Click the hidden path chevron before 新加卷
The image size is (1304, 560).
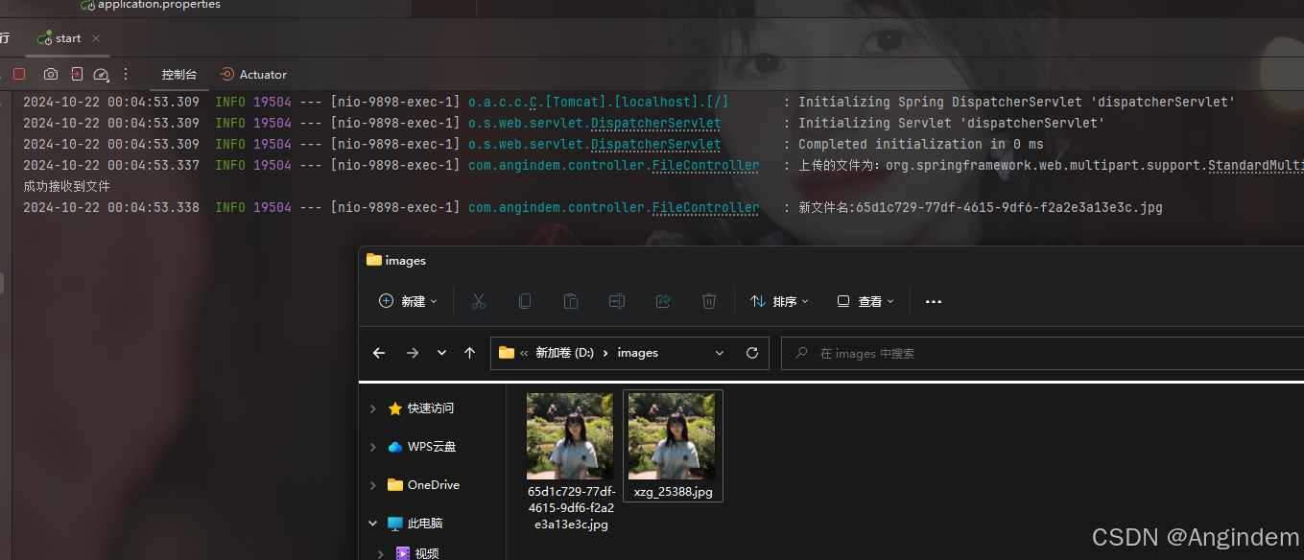tap(525, 353)
